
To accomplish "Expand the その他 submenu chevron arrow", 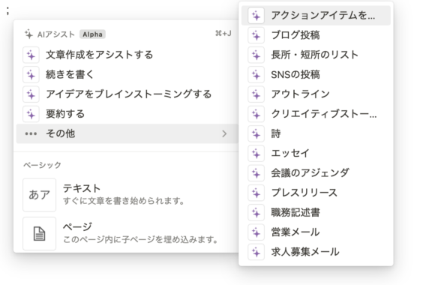I will pyautogui.click(x=224, y=133).
